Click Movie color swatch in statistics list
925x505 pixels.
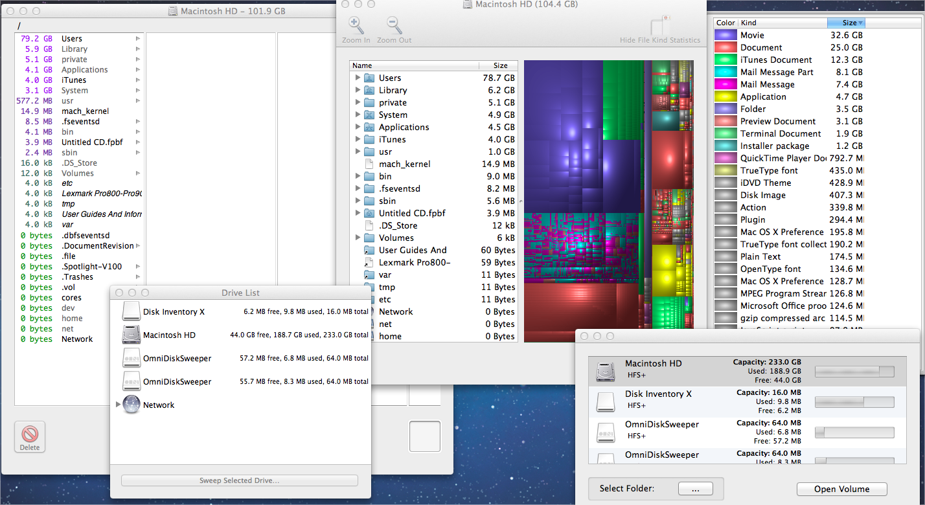point(725,35)
